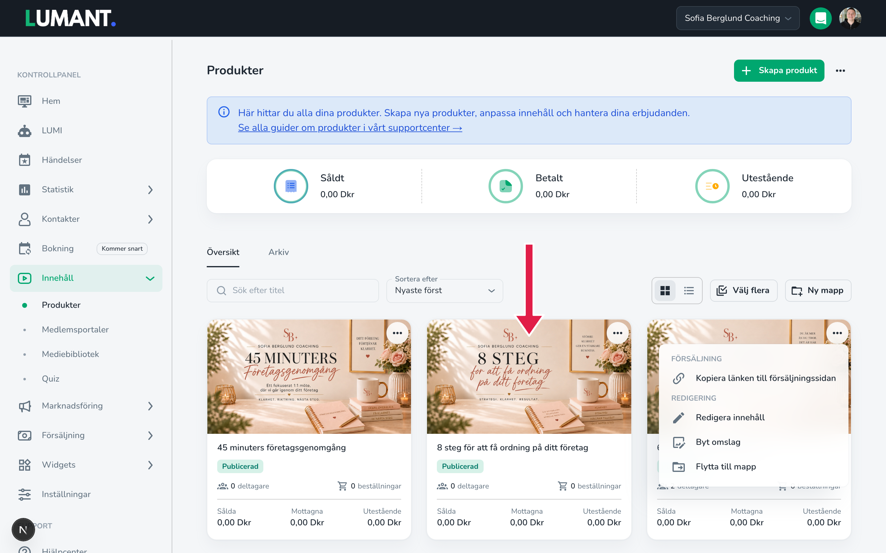Screen dimensions: 886x553
Task: Click the Statistik chart icon
Action: click(25, 190)
